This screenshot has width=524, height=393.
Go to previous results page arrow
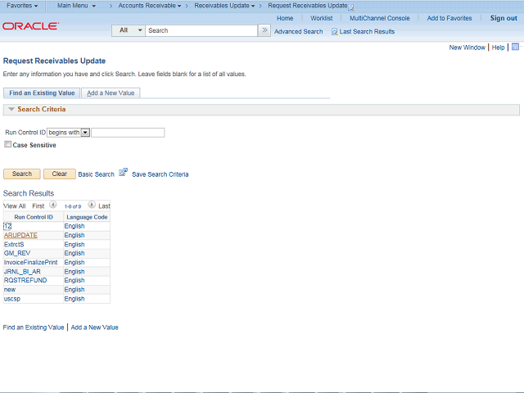click(x=52, y=204)
